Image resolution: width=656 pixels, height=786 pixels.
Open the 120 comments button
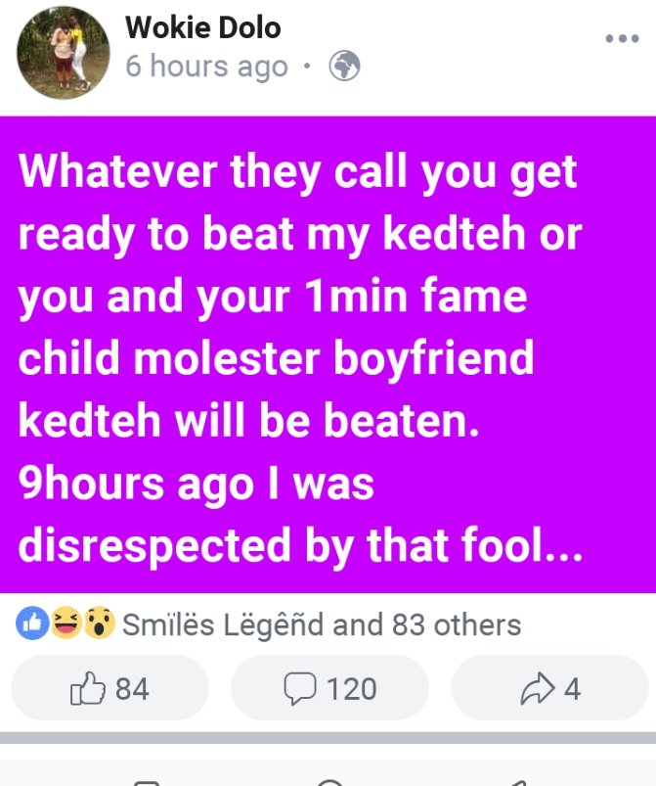coord(329,689)
